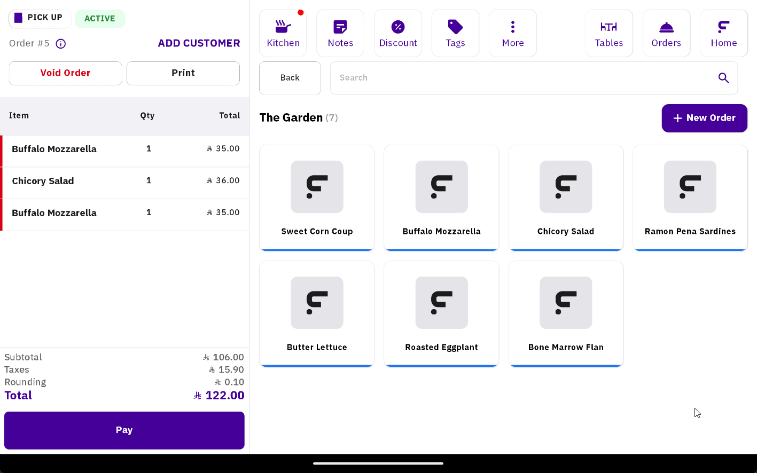This screenshot has height=473, width=757.
Task: Add Sweet Corn Coup to order
Action: pos(317,198)
